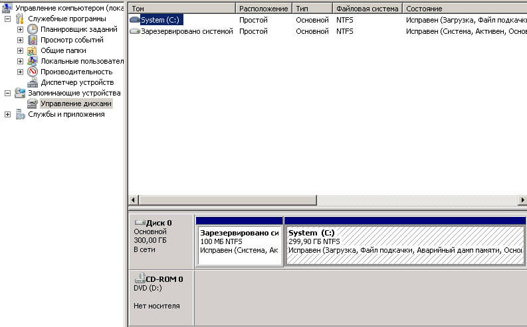Screen dimensions: 527x327
Task: Select Управление компьютером root item
Action: (70, 8)
